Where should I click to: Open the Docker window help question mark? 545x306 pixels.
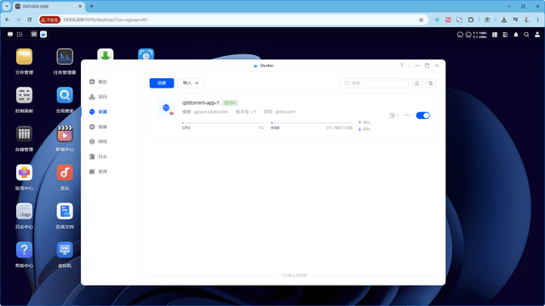coord(401,65)
